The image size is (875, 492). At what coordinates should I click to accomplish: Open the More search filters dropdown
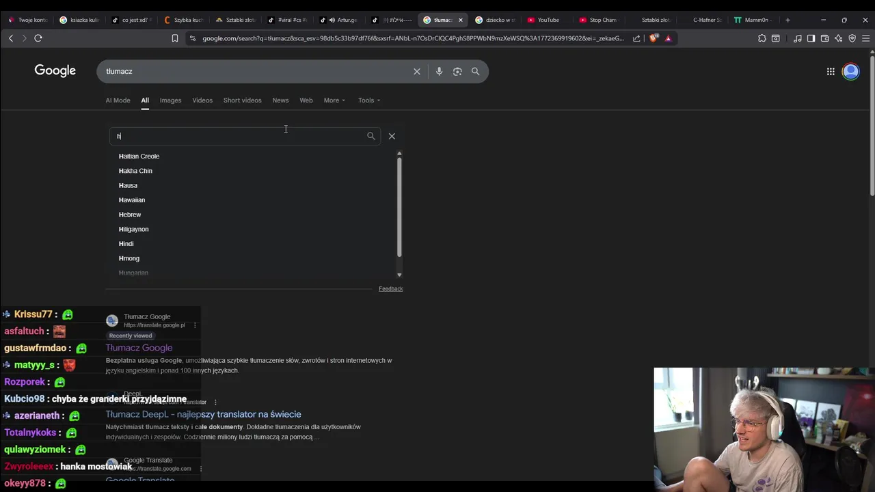point(334,100)
